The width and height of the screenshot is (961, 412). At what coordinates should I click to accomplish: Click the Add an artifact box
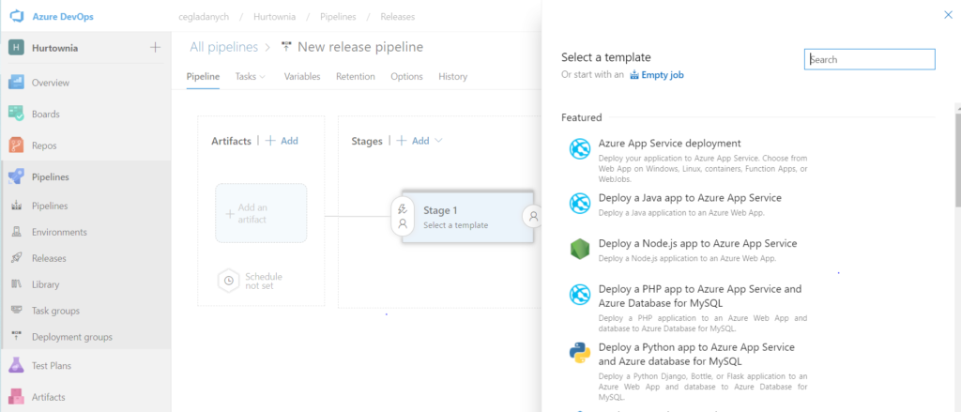[x=261, y=213]
